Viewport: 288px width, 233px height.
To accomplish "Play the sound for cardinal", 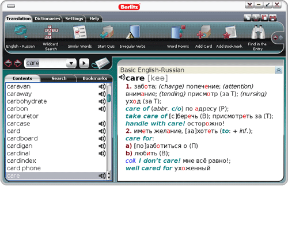I will pyautogui.click(x=102, y=154).
